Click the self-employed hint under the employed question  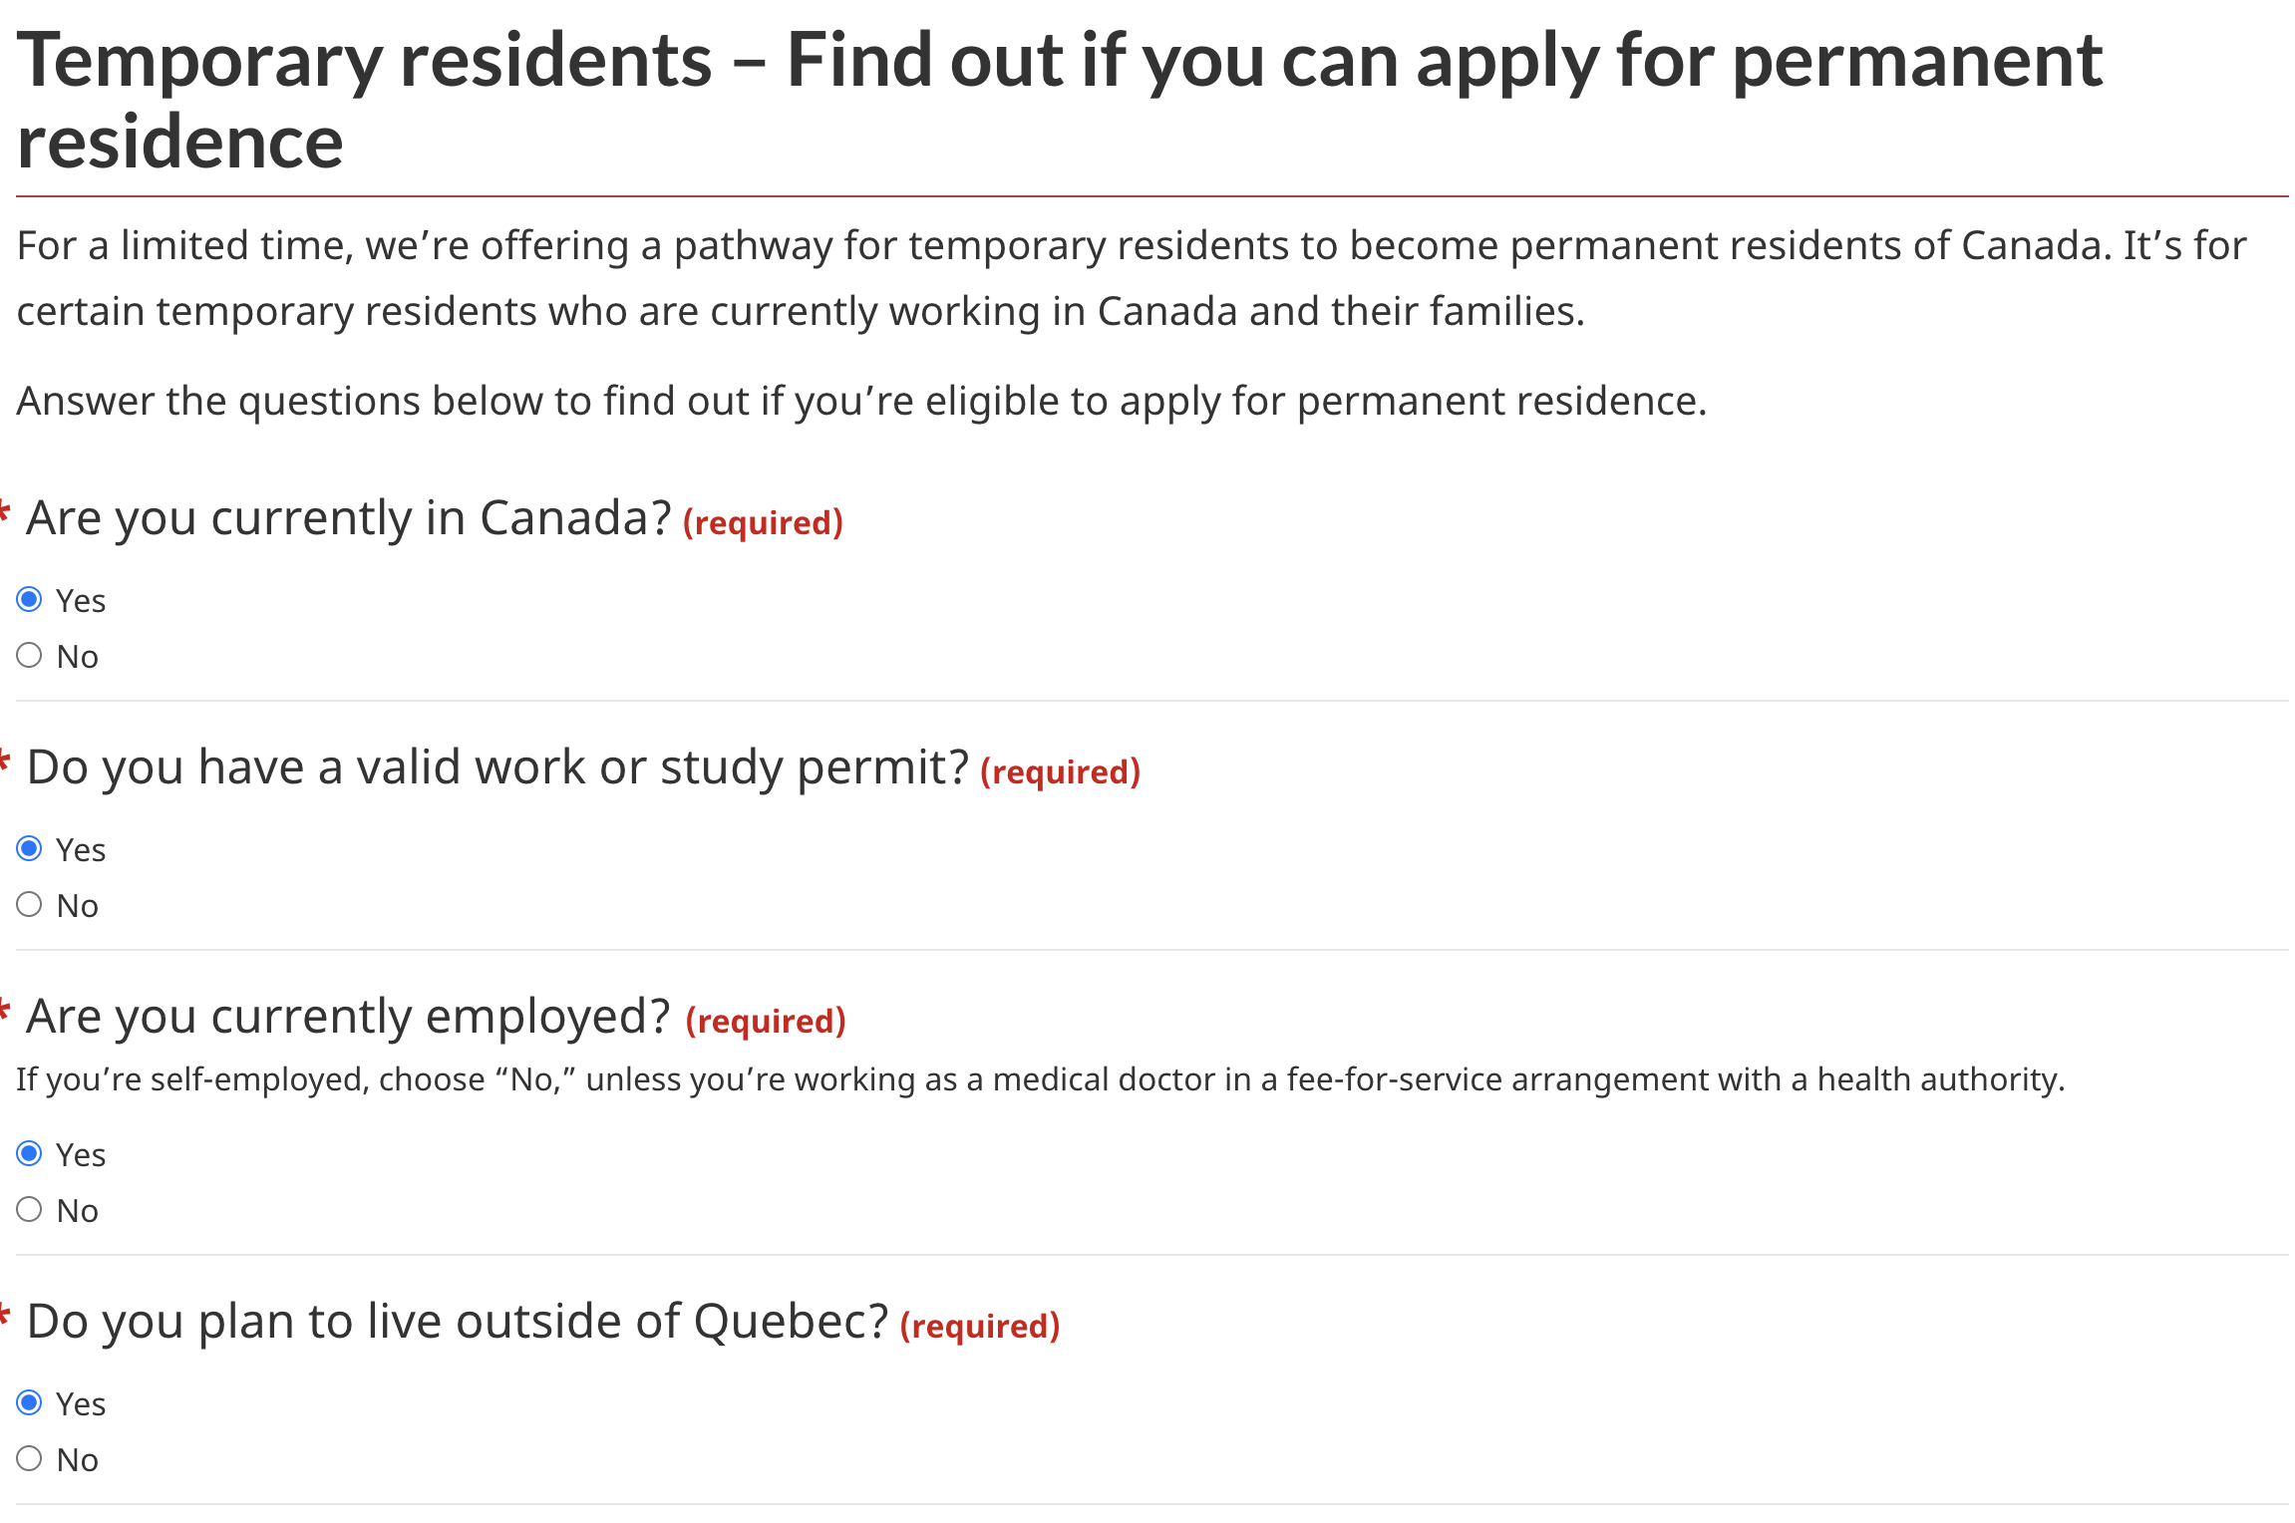coord(1041,1079)
